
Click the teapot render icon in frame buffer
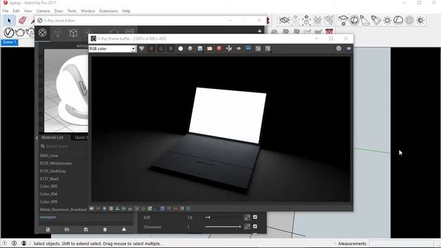tap(239, 49)
